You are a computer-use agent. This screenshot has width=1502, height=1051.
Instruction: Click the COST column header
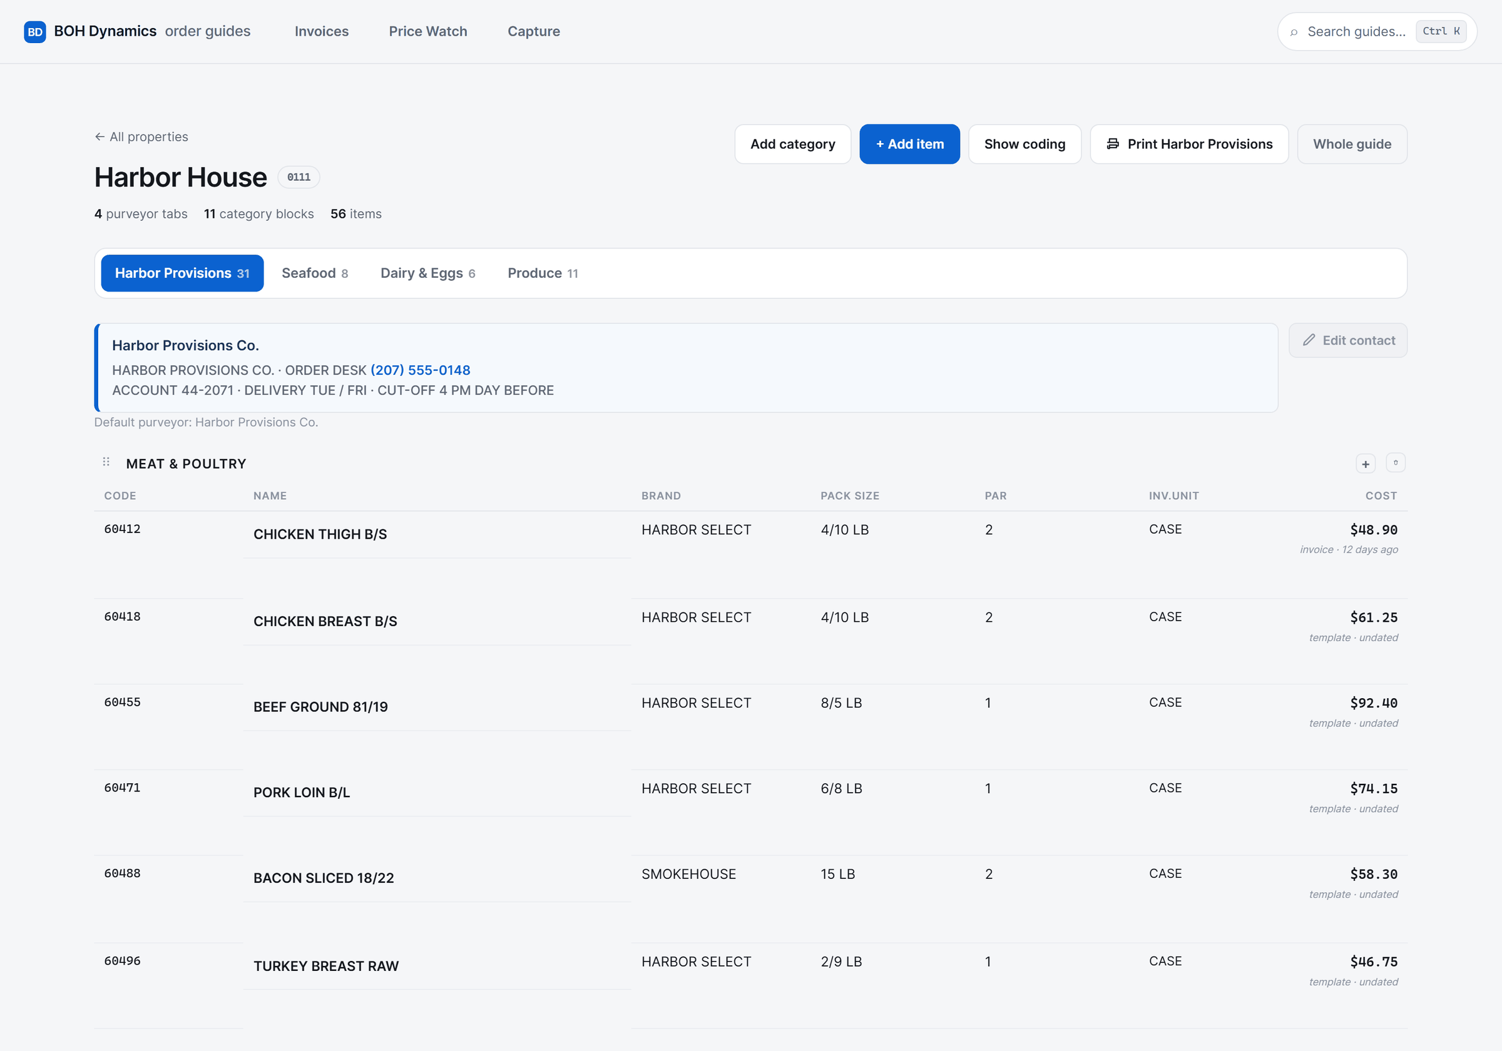1381,495
